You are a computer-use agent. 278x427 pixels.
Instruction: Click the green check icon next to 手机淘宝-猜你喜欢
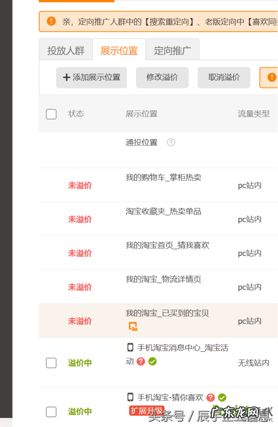pyautogui.click(x=222, y=397)
